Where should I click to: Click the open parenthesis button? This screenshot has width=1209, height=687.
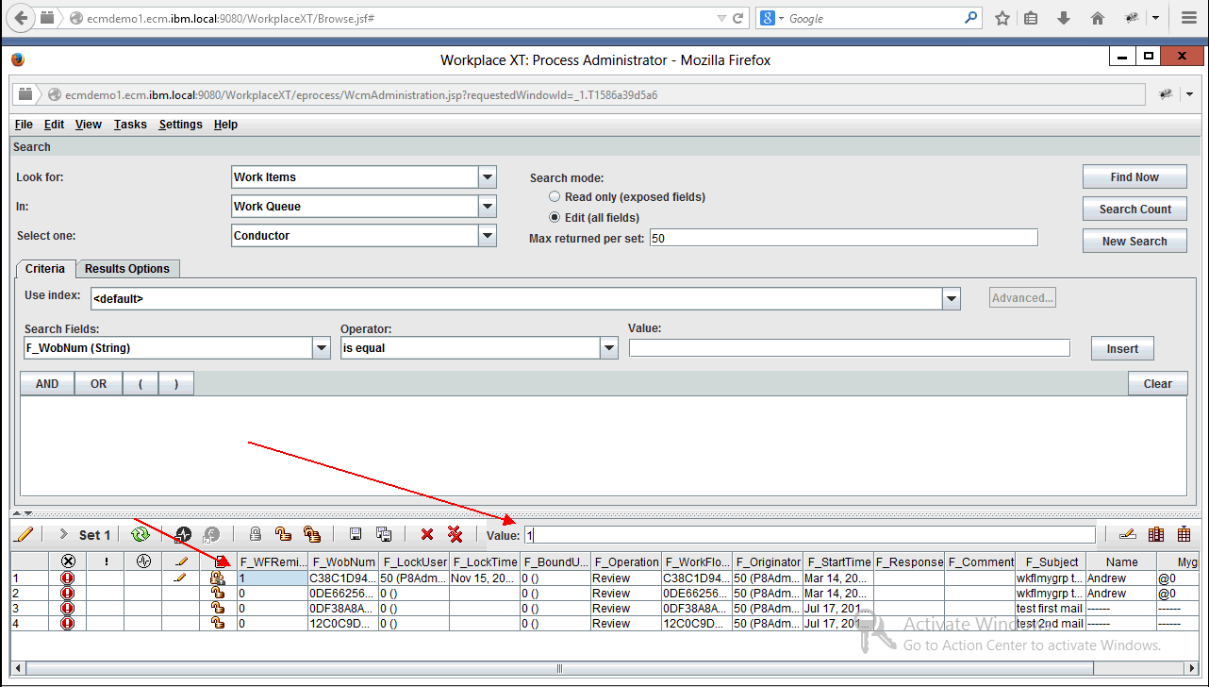141,384
